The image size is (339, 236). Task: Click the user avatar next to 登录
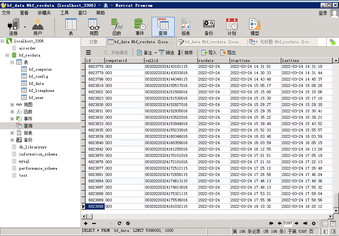pos(334,13)
